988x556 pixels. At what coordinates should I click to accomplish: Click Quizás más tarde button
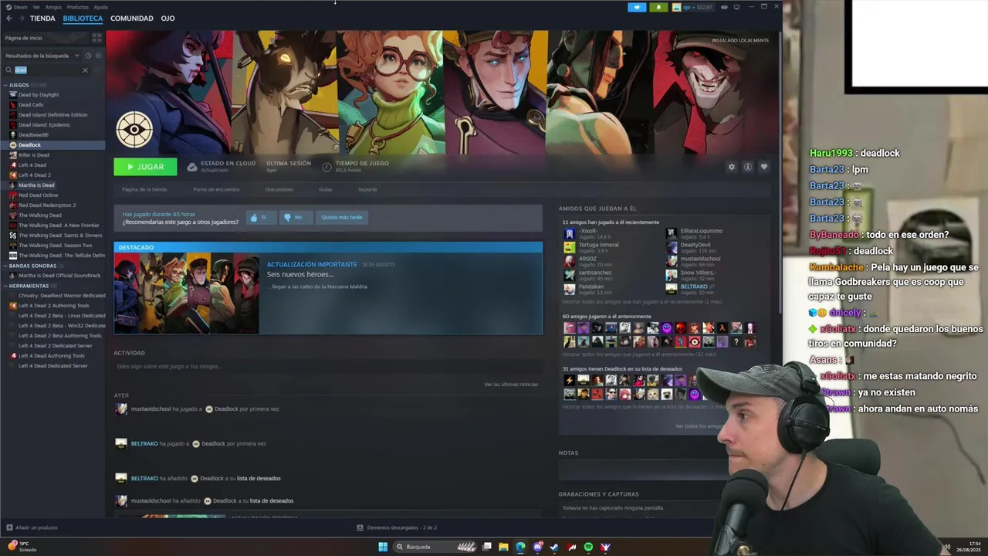341,218
